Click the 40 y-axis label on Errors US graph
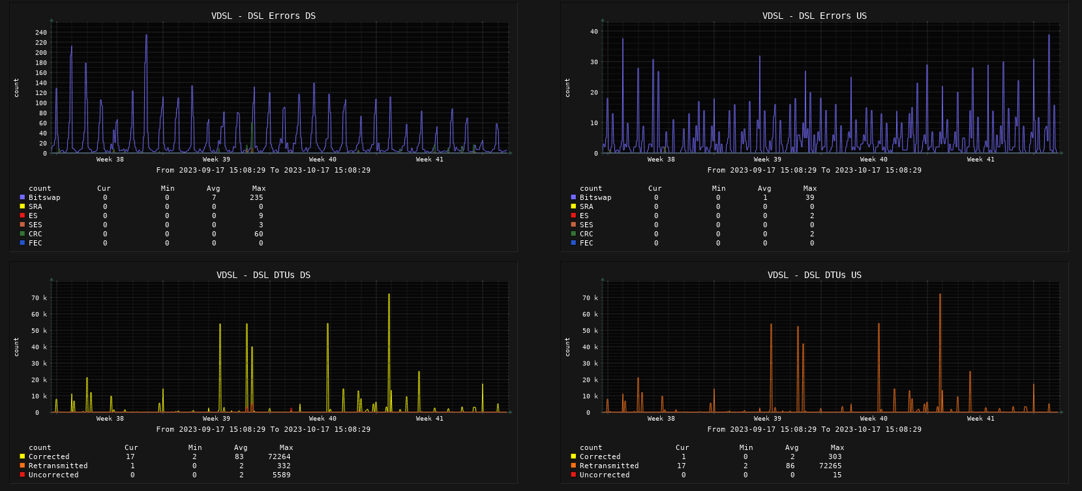1082x491 pixels. 594,31
